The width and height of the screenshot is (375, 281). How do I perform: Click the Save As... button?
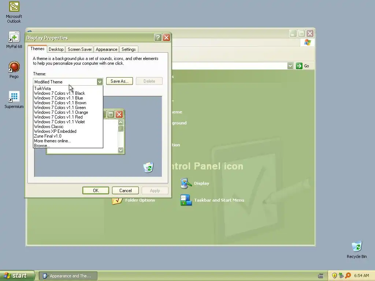tap(119, 81)
